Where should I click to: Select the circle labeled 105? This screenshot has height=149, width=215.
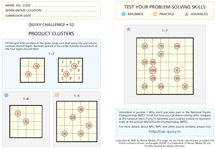[x=153, y=78]
